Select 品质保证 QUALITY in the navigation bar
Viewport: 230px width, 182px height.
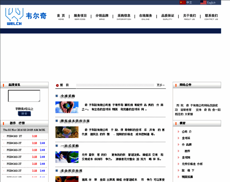pyautogui.click(x=167, y=17)
